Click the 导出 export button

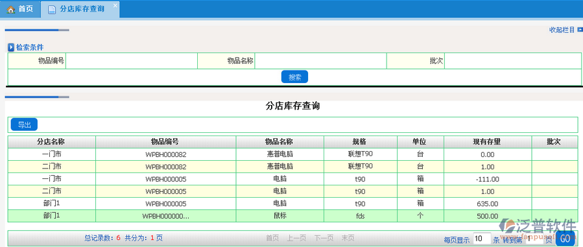click(x=24, y=124)
